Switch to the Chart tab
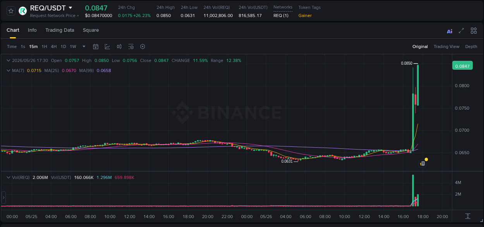 coord(13,30)
